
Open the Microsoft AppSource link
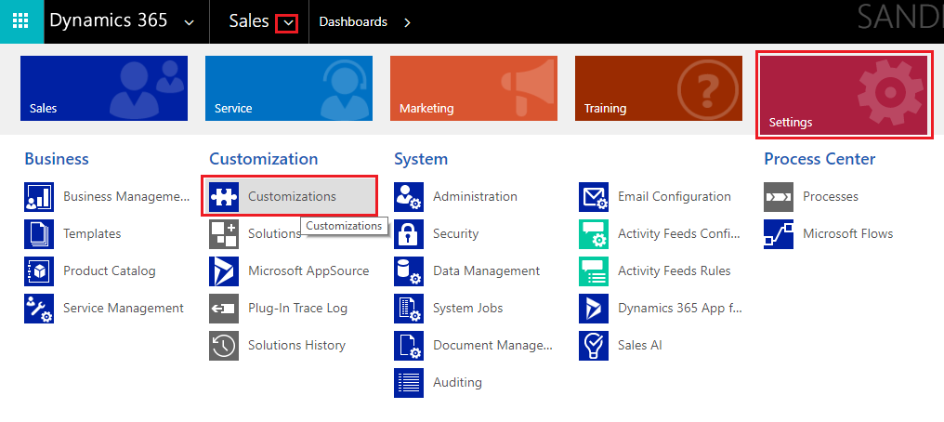pyautogui.click(x=308, y=271)
